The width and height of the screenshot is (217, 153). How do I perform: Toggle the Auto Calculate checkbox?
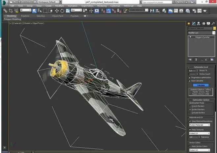189,81
